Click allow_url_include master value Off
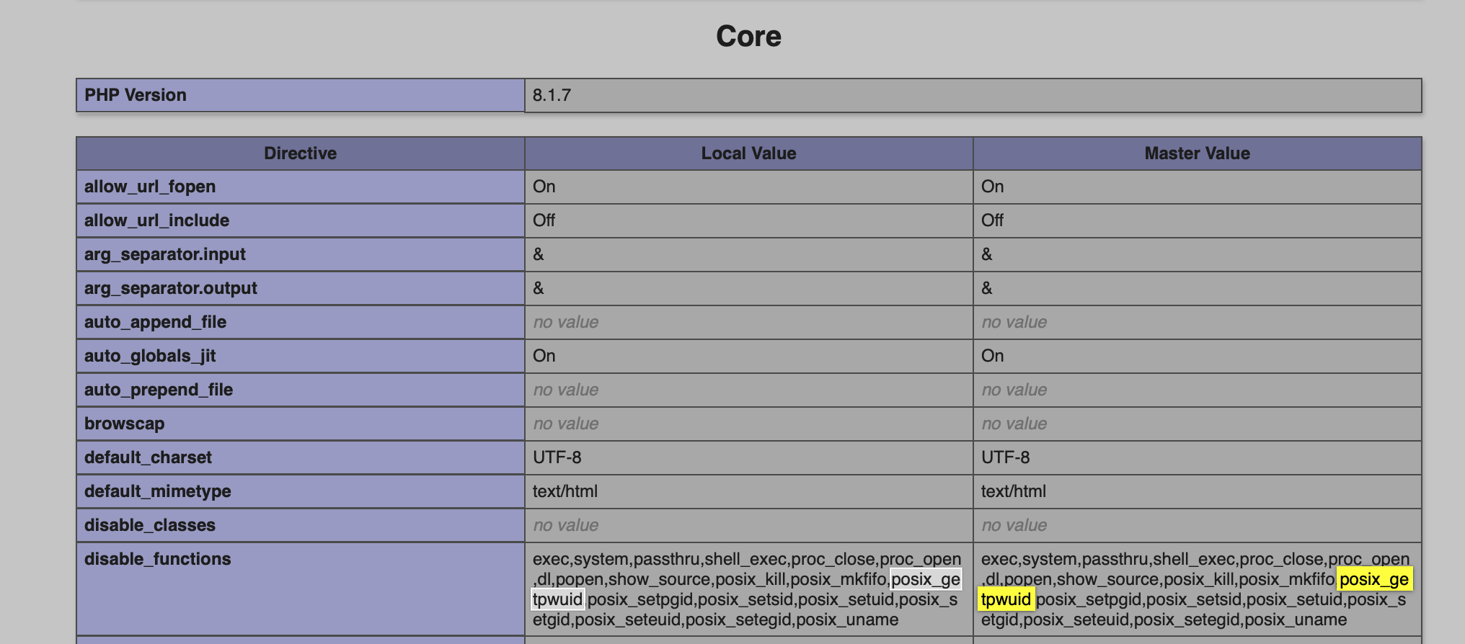The image size is (1465, 644). [x=993, y=220]
